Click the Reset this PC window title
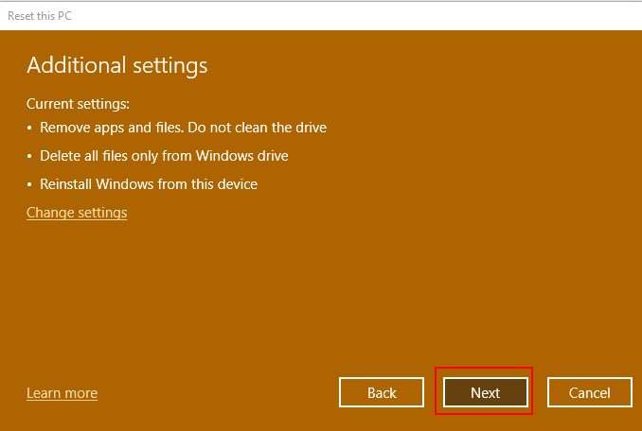This screenshot has height=431, width=642. [39, 16]
